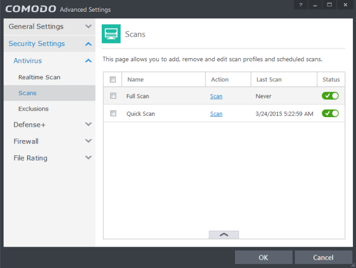Image resolution: width=356 pixels, height=268 pixels.
Task: Tick the Quick Scan row checkbox
Action: click(x=113, y=113)
